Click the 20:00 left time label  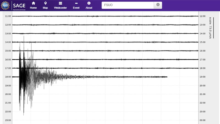click(8, 94)
